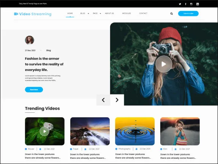This screenshot has width=218, height=164.
Task: Open the Facebook social link
Action: [x=186, y=4]
